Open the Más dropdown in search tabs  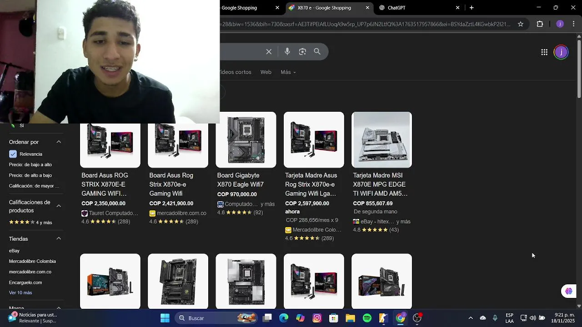tap(288, 72)
